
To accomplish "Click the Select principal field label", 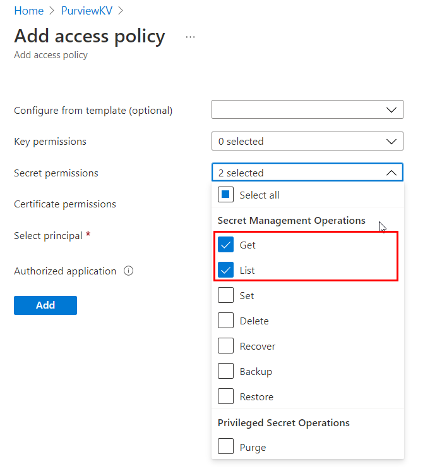I will (x=48, y=235).
